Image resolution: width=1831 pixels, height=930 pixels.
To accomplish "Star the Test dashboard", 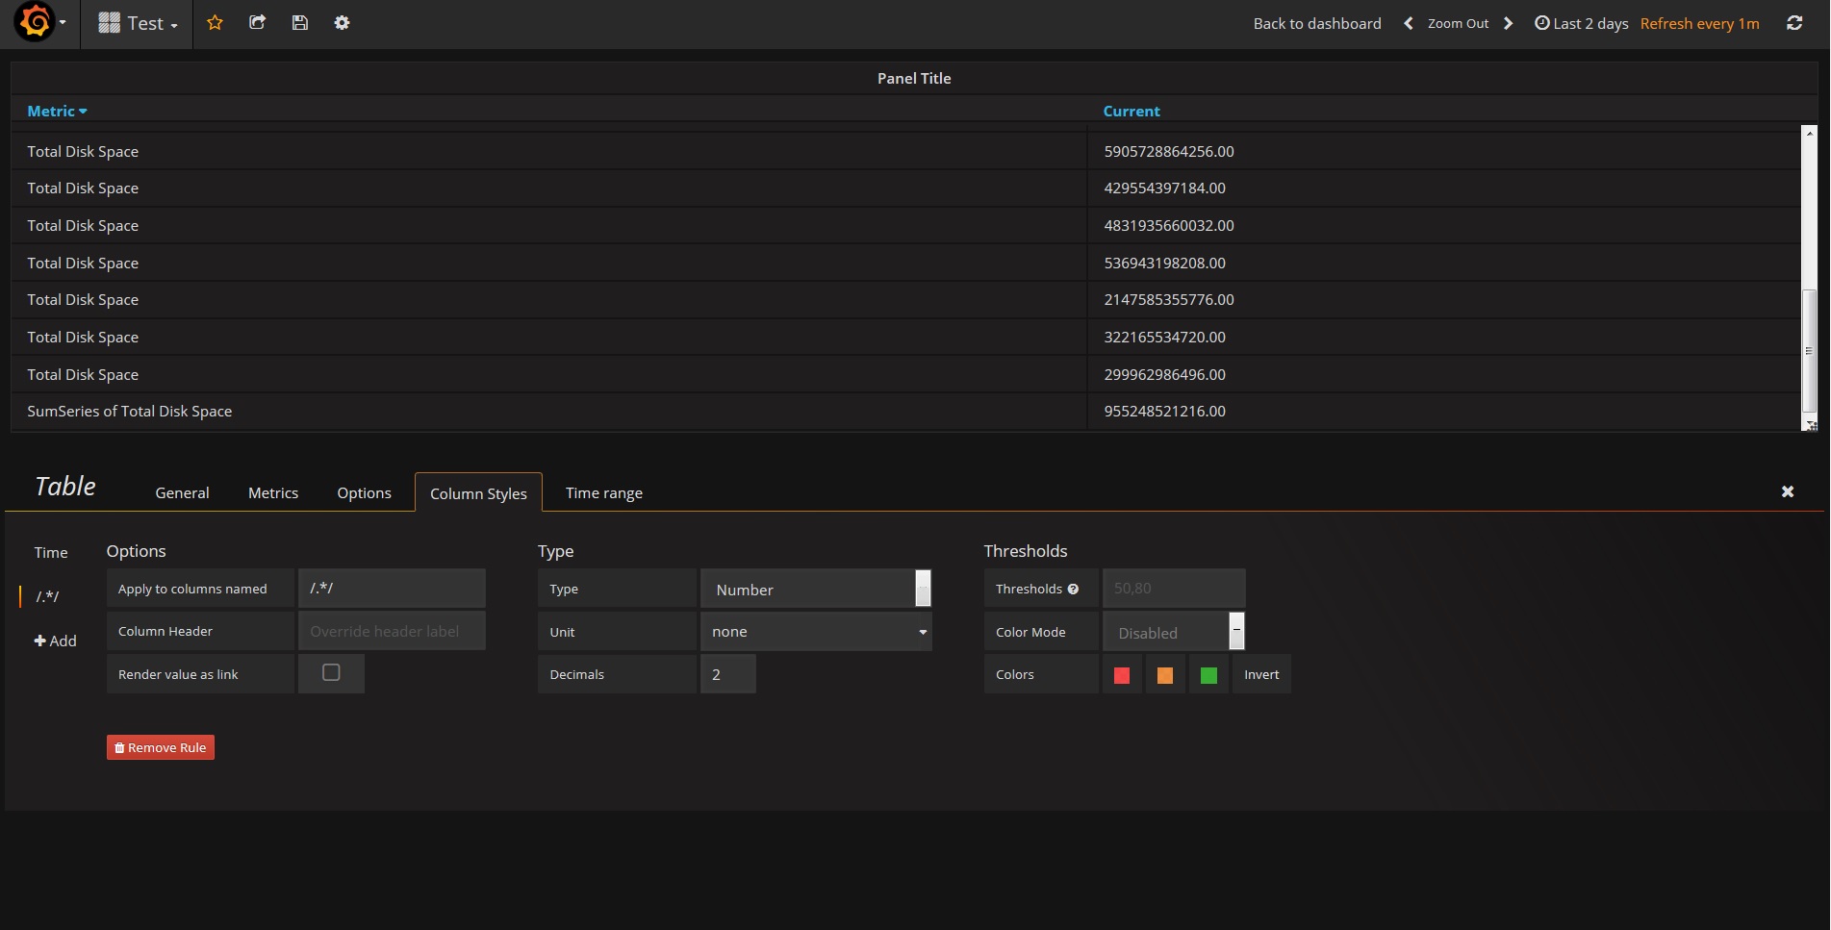I will pyautogui.click(x=215, y=22).
